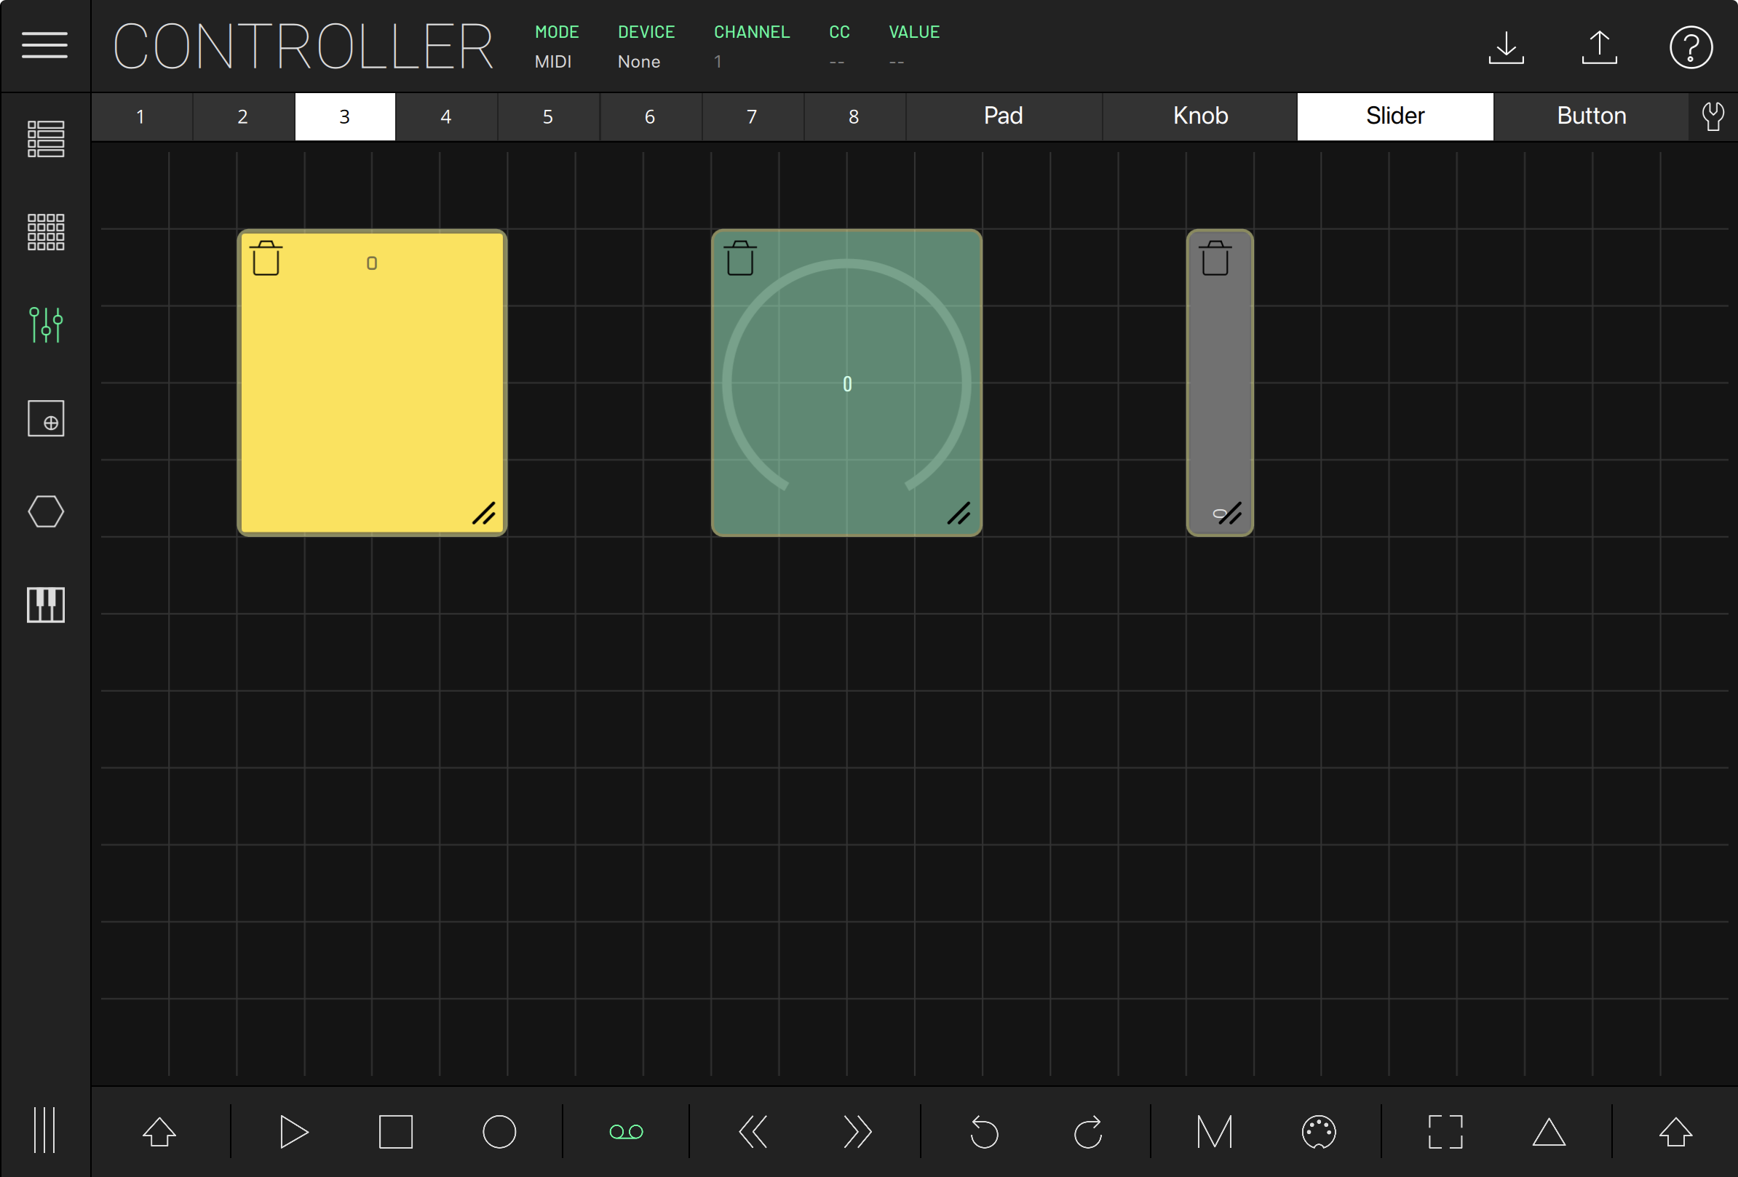Select the pad grid view in the sidebar
1738x1177 pixels.
point(46,231)
